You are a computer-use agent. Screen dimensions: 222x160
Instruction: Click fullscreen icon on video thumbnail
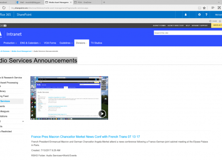[104, 82]
